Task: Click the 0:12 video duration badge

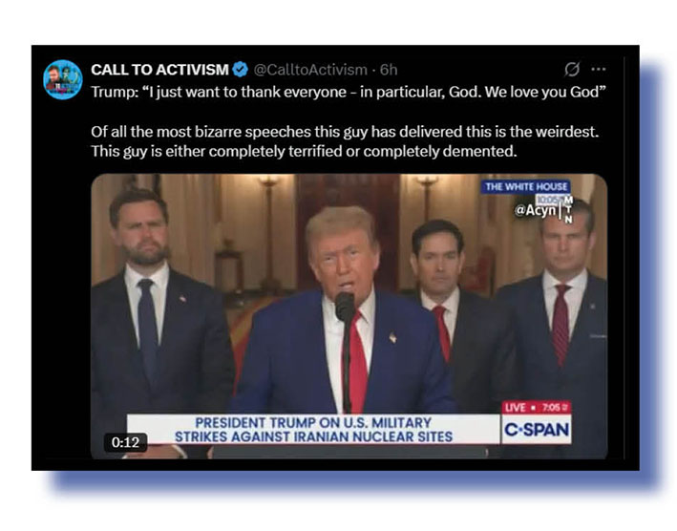Action: [125, 442]
